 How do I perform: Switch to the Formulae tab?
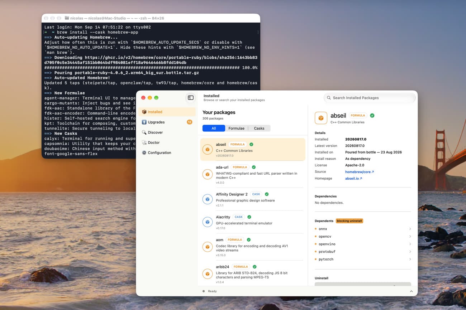[x=236, y=128]
